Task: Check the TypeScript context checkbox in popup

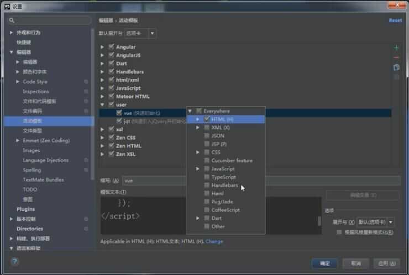Action: [207, 177]
